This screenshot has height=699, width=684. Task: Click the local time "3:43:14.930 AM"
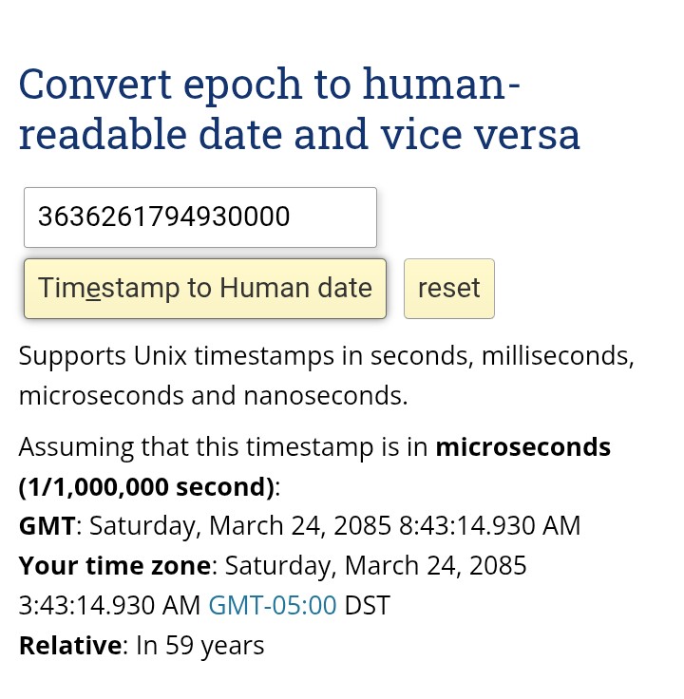tap(109, 605)
